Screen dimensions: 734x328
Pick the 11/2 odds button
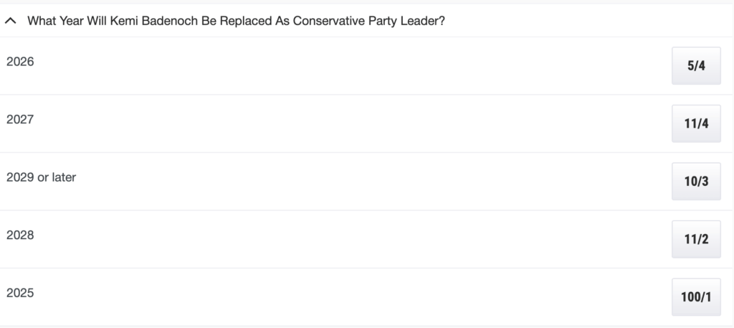click(x=696, y=239)
